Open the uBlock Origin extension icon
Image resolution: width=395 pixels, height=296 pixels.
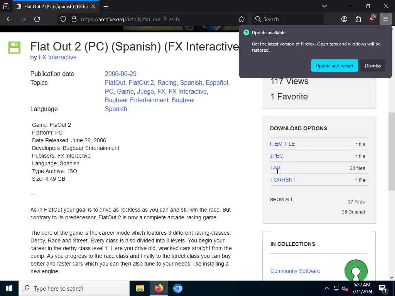pos(372,18)
